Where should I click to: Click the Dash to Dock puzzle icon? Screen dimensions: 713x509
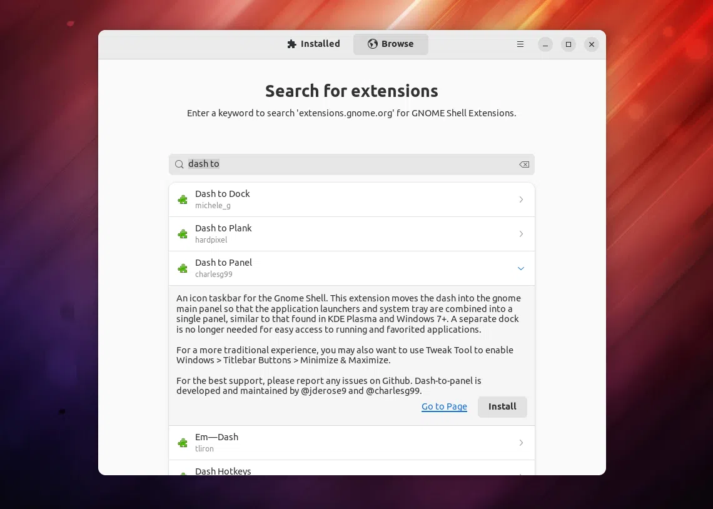click(183, 199)
